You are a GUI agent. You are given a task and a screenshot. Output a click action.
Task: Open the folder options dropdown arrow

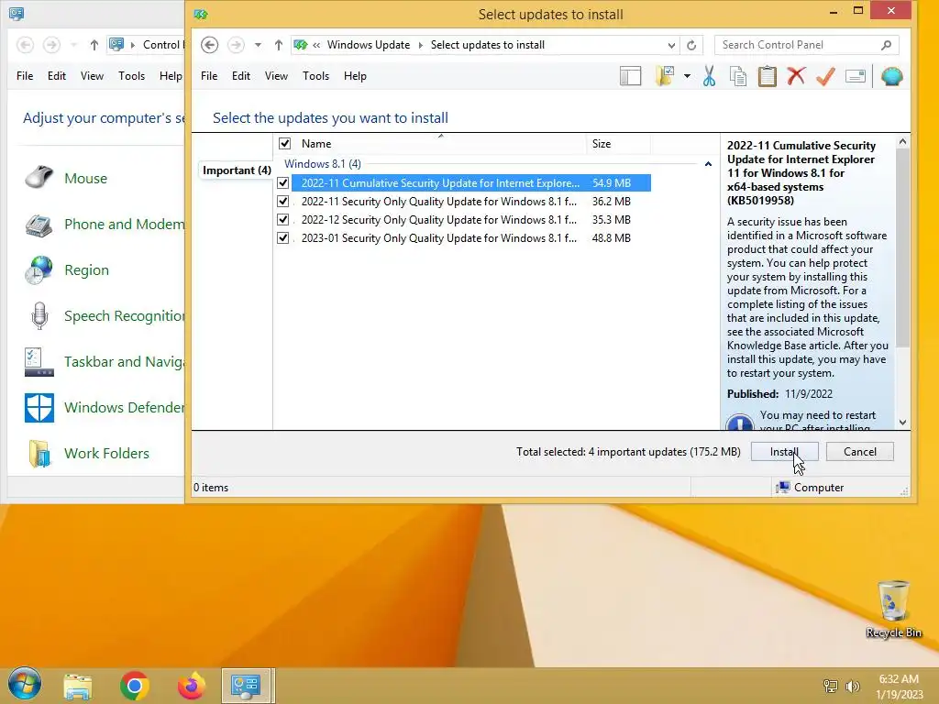click(x=687, y=77)
